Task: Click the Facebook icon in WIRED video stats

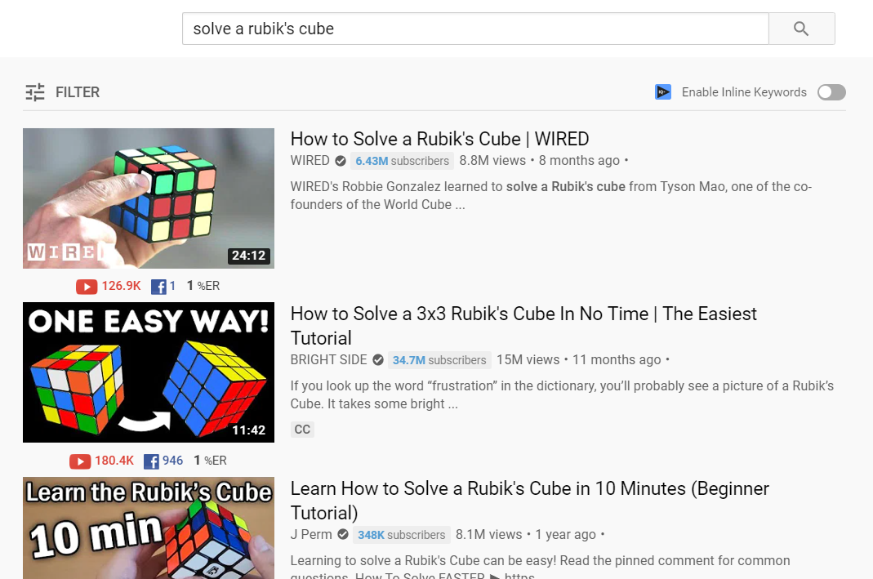Action: point(158,286)
